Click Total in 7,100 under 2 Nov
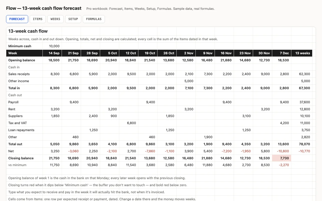322x201 pixels. 186,88
